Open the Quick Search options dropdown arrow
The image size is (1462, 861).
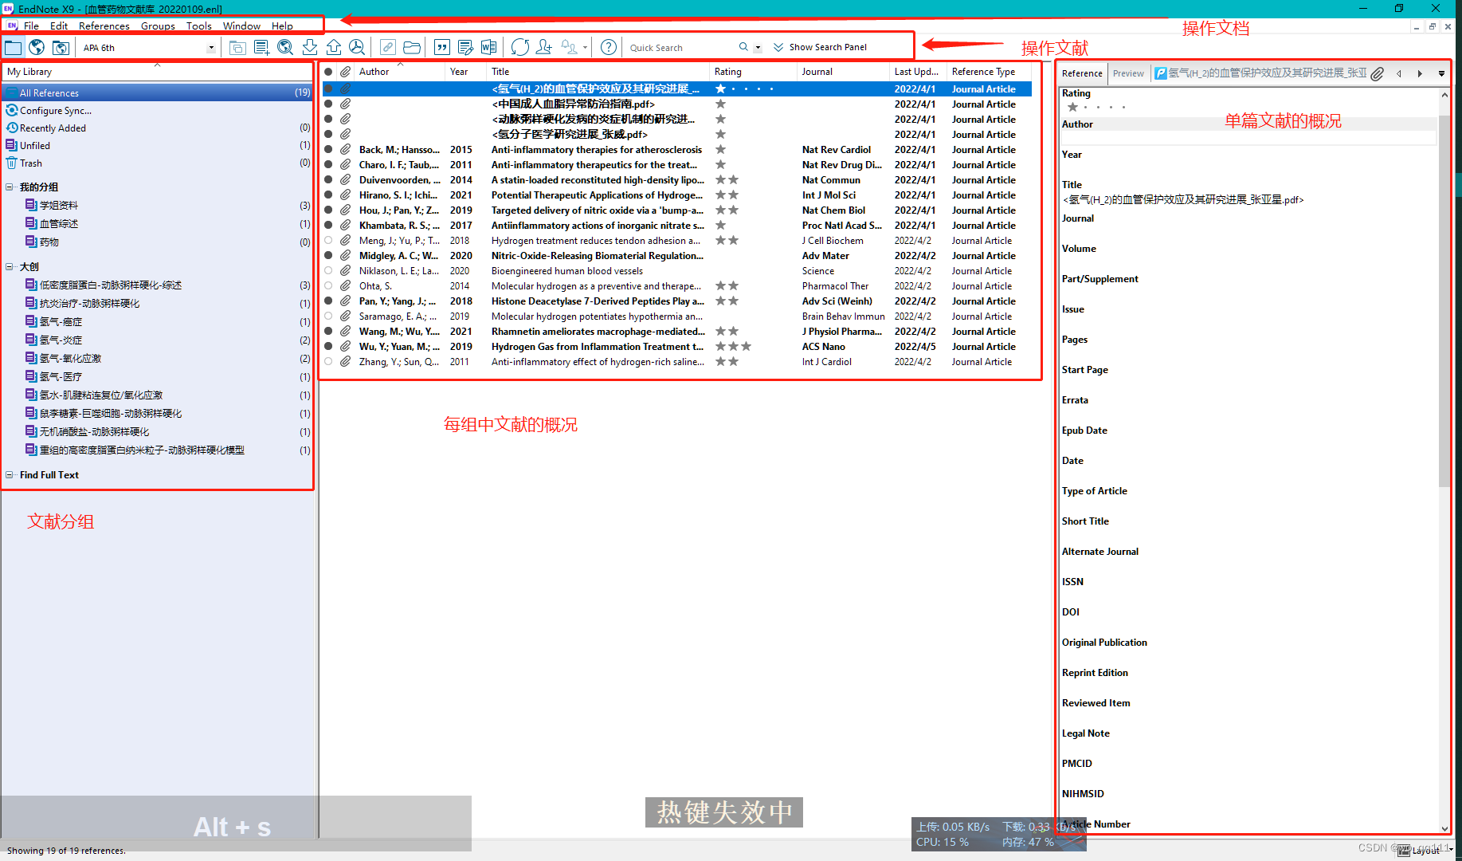(x=758, y=48)
